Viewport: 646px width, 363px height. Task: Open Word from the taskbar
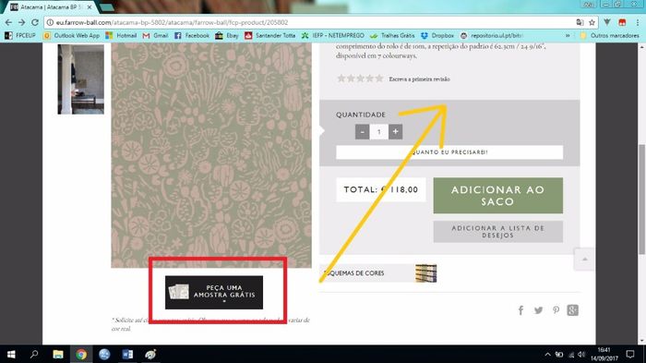tap(127, 355)
